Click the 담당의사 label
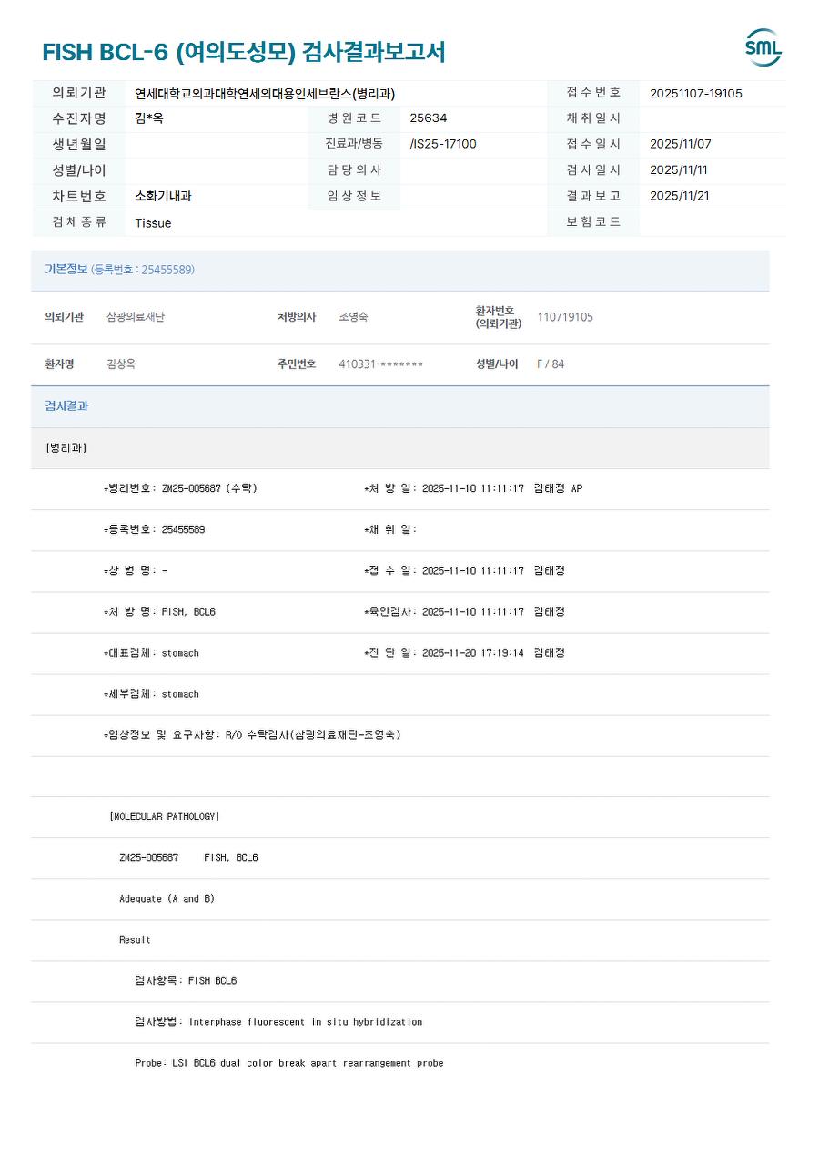The width and height of the screenshot is (819, 1158). pyautogui.click(x=354, y=169)
